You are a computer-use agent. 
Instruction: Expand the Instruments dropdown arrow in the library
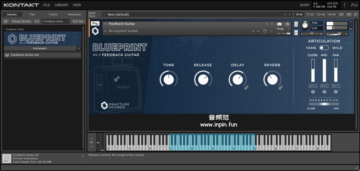(79, 48)
